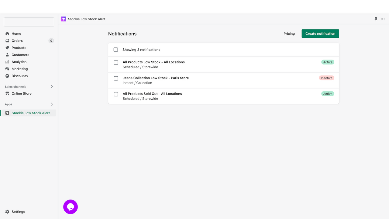Open the Pricing link
389x219 pixels.
point(289,34)
